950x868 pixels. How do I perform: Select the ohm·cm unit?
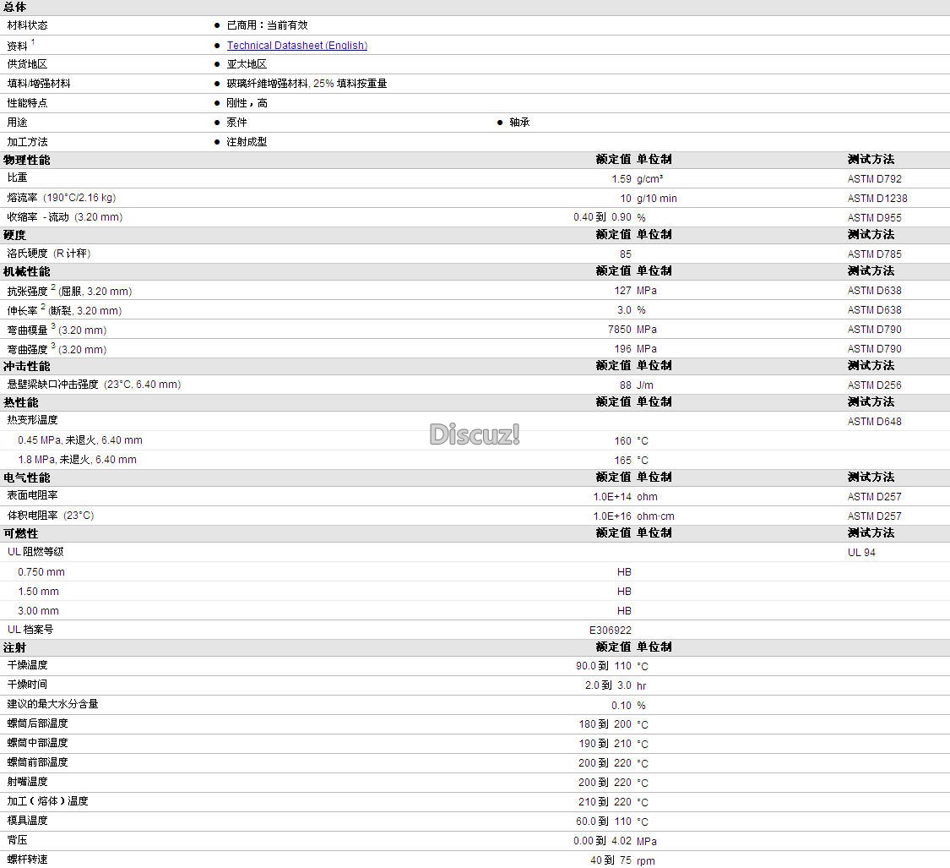coord(655,516)
